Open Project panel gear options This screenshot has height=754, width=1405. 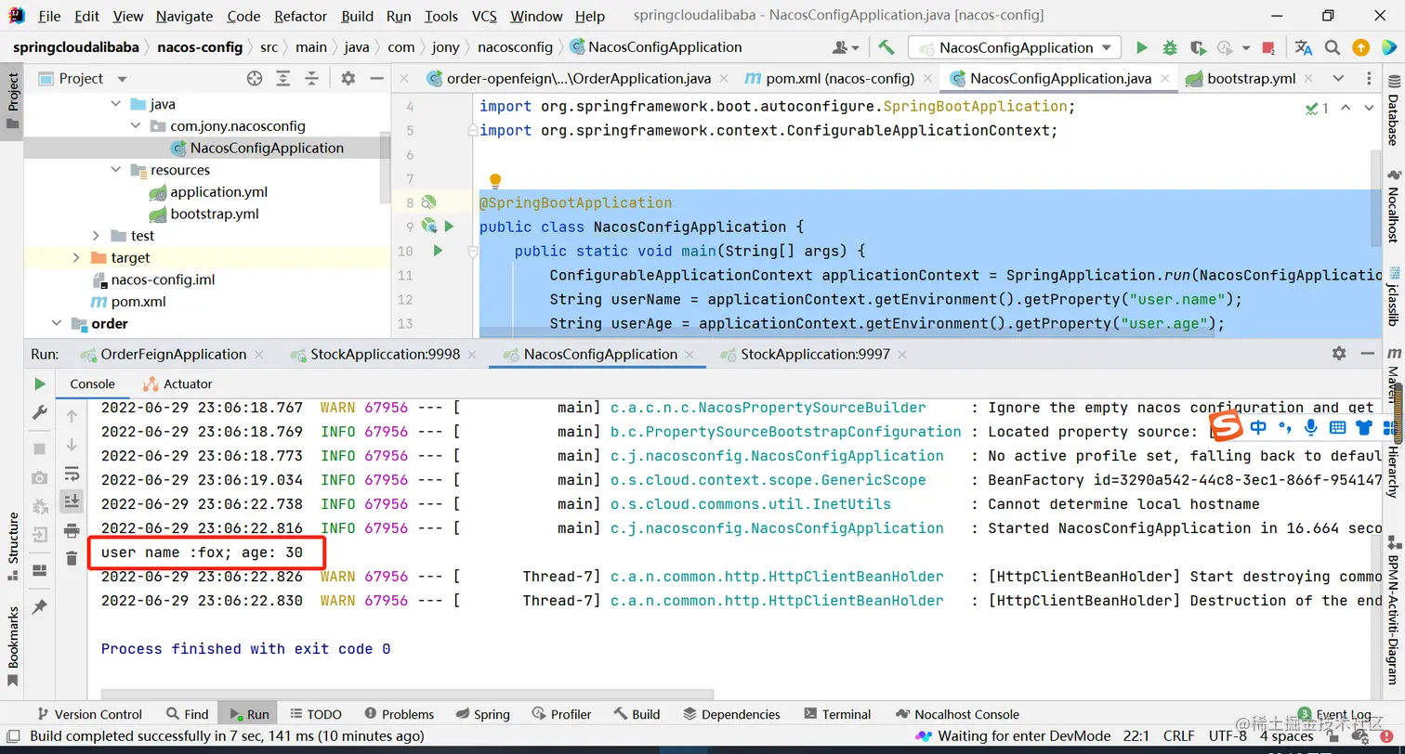click(x=348, y=79)
